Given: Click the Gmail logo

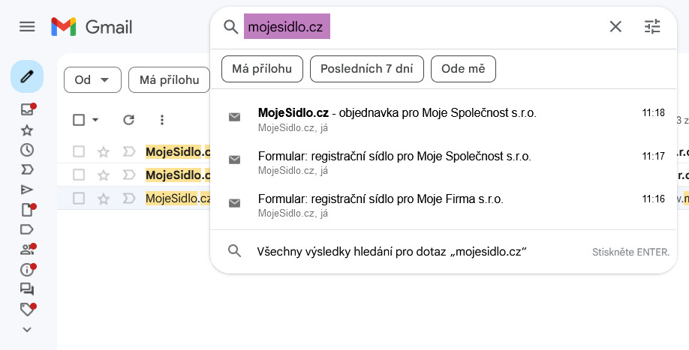Looking at the screenshot, I should point(92,27).
